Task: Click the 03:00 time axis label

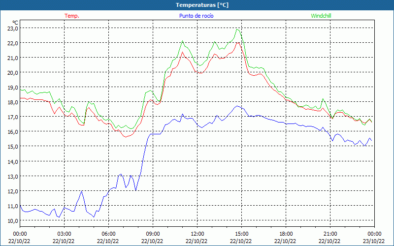Action: tap(65, 234)
